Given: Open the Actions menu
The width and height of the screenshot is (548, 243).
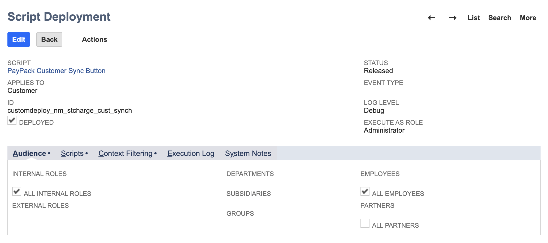Looking at the screenshot, I should [x=94, y=39].
